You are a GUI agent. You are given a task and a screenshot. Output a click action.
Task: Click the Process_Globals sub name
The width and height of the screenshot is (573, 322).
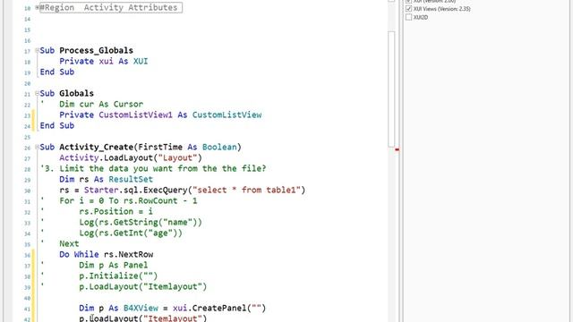click(96, 50)
